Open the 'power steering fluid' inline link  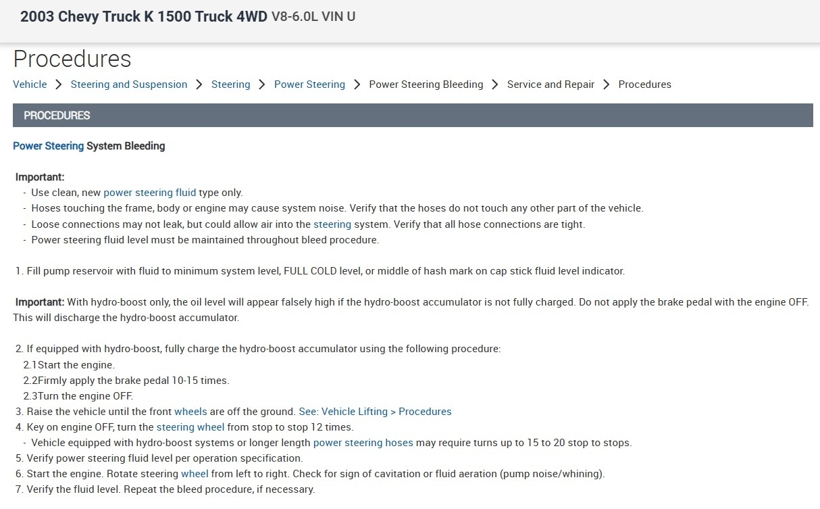click(x=149, y=193)
